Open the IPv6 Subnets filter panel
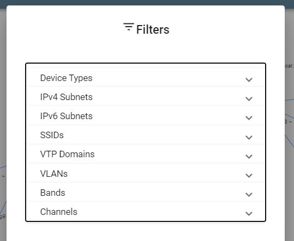The width and height of the screenshot is (294, 241). tap(146, 116)
